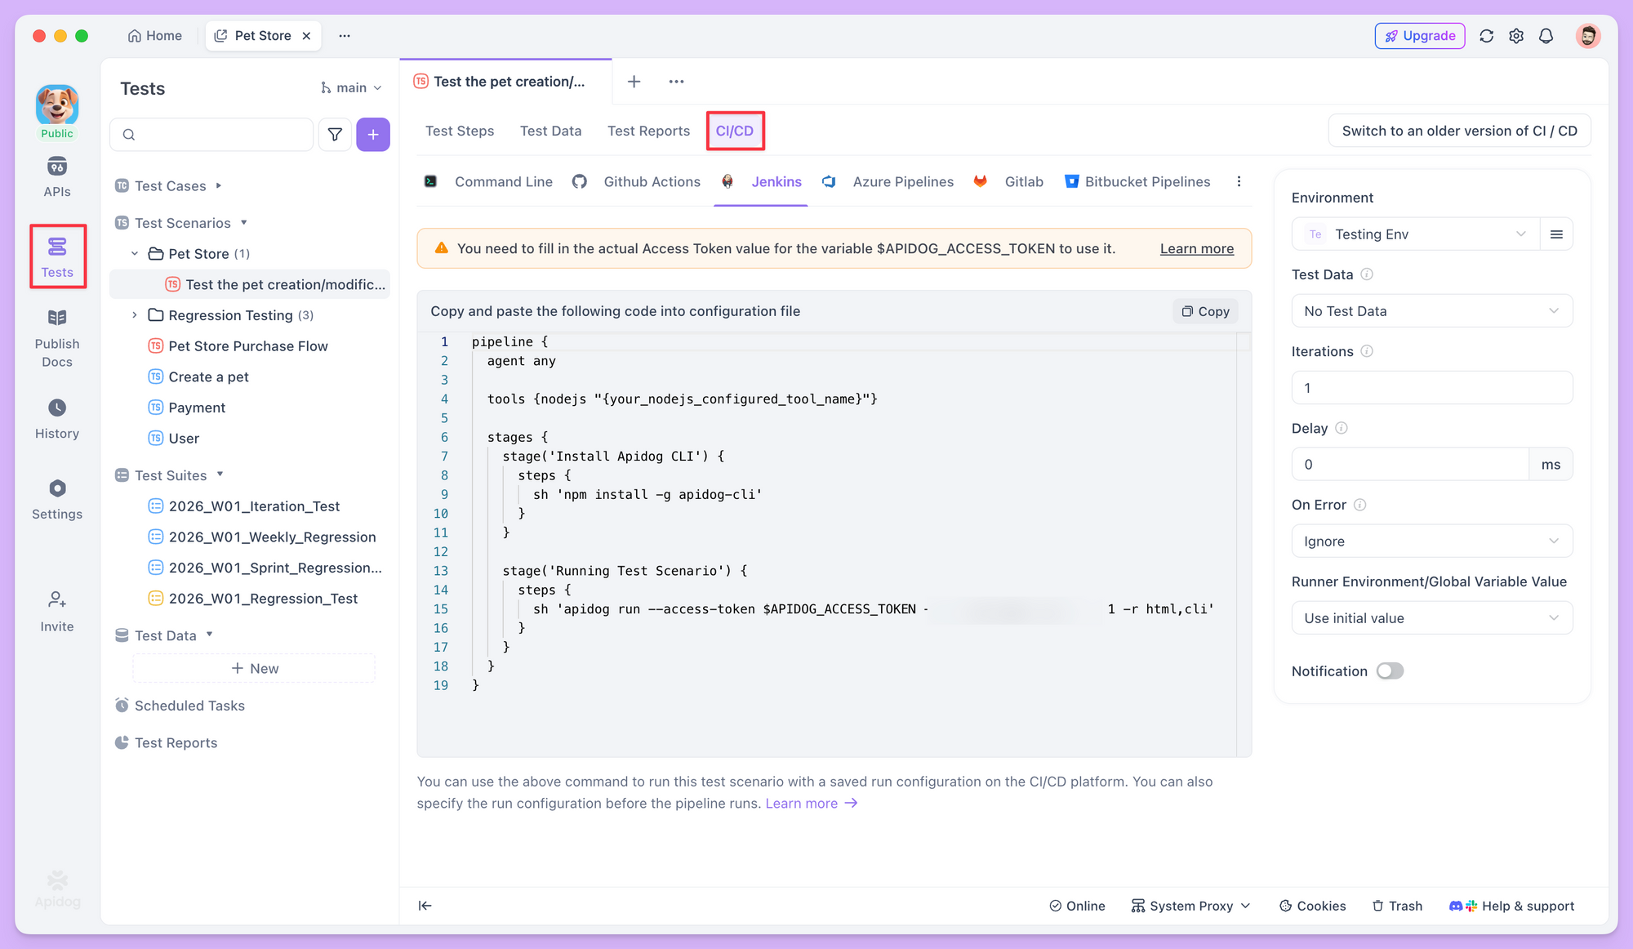Open Publish Docs in sidebar
Viewport: 1633px width, 949px height.
click(56, 338)
